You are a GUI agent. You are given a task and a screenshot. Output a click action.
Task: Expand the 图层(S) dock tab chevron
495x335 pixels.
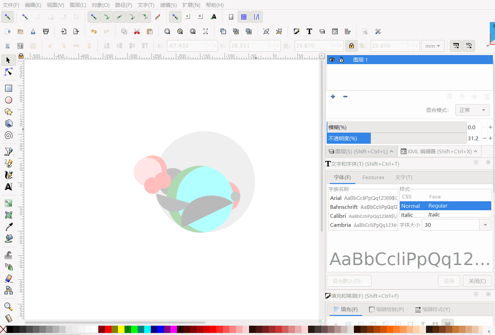tap(392, 151)
